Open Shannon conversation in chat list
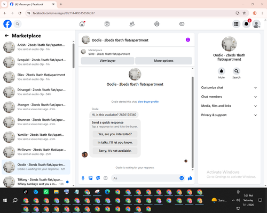This screenshot has height=213, width=267. [36, 122]
